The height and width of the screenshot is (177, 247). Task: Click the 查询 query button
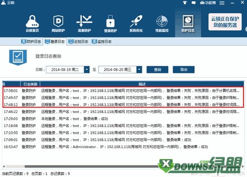[x=157, y=69]
